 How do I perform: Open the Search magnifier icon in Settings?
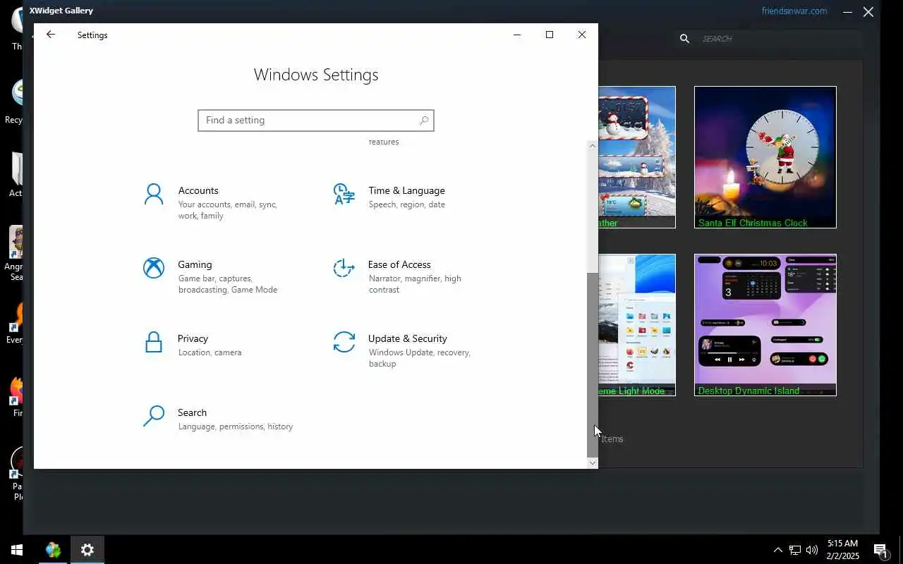coord(154,416)
